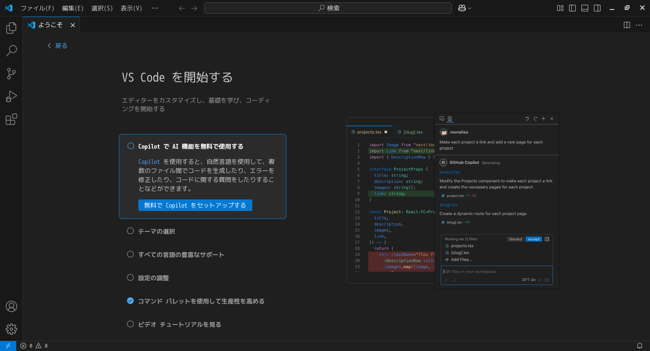Open the 選択(S) menu

click(x=102, y=8)
